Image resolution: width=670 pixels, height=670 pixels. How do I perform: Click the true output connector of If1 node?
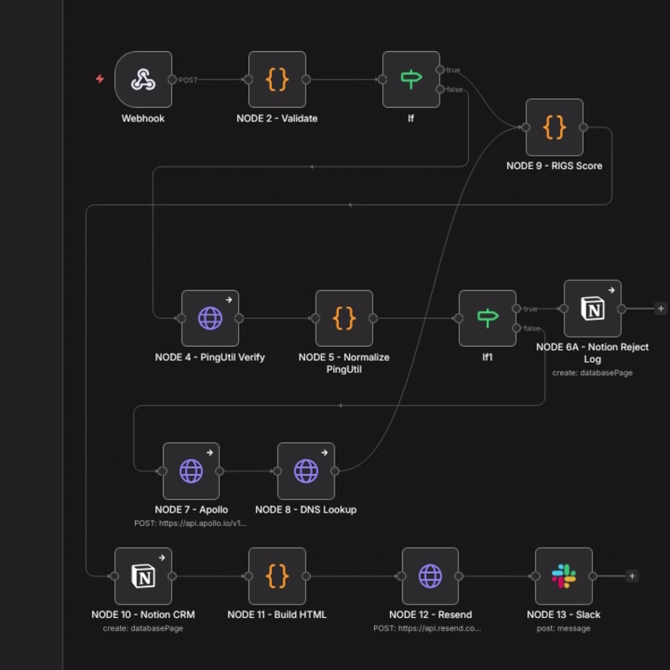(x=517, y=308)
